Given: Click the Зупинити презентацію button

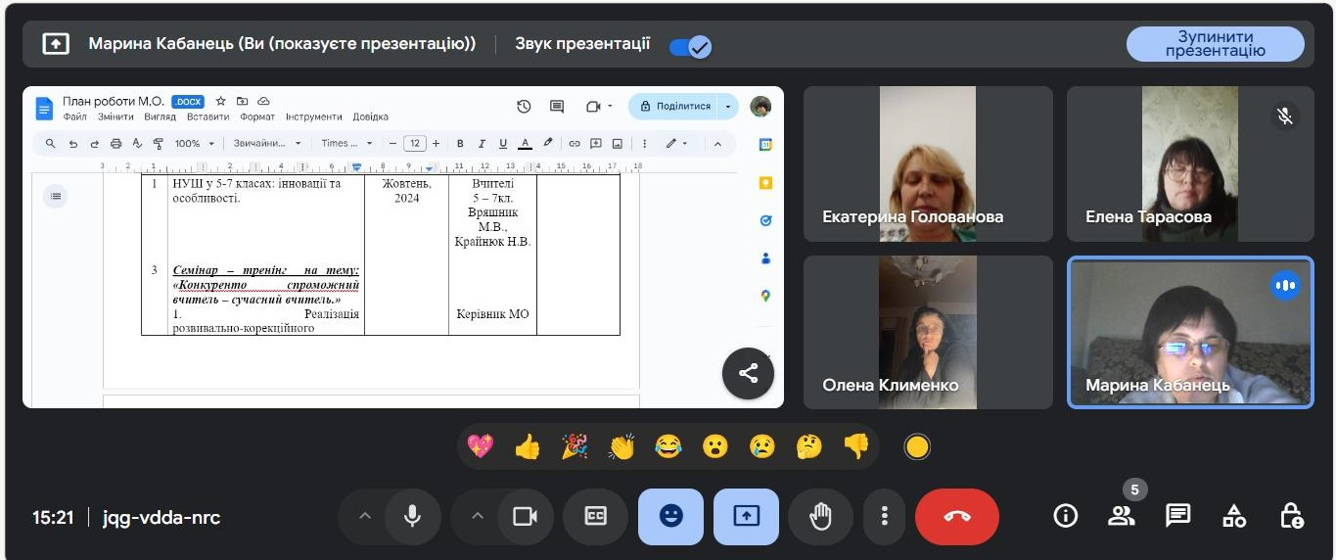Looking at the screenshot, I should point(1215,44).
